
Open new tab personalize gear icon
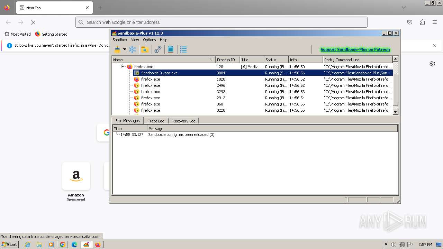[432, 64]
